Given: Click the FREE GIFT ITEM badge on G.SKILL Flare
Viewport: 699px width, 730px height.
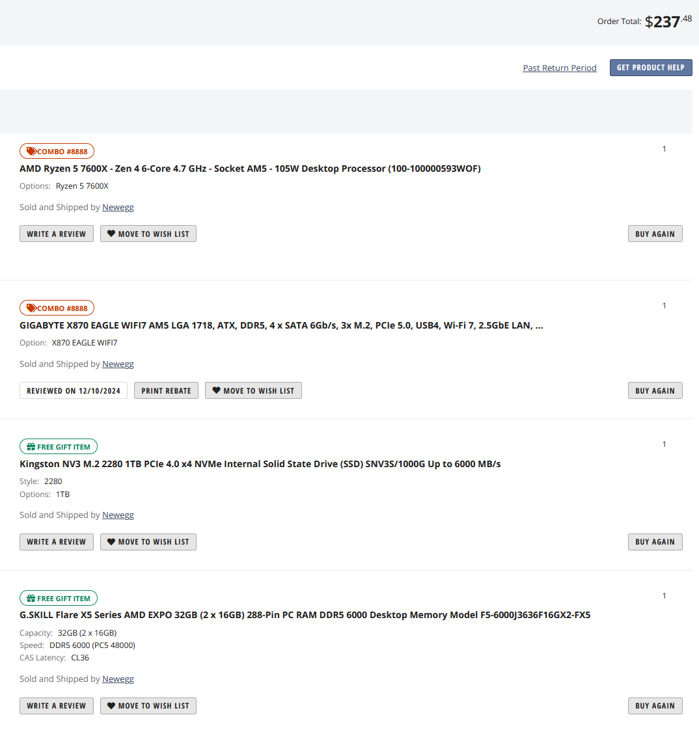Looking at the screenshot, I should [x=58, y=598].
